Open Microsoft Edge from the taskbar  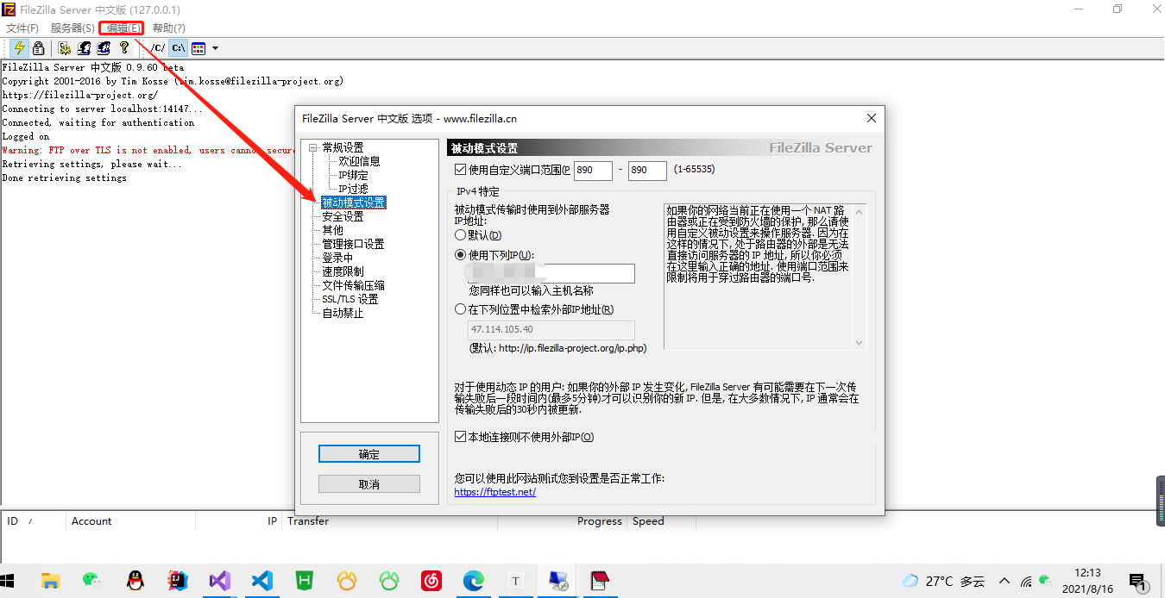474,581
